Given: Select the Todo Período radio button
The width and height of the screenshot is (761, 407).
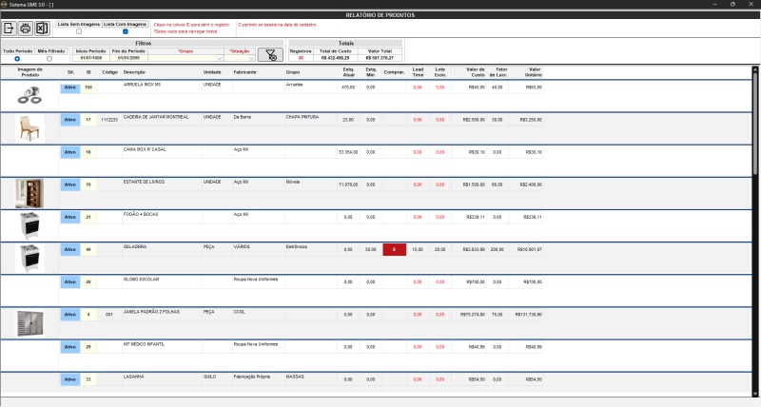Looking at the screenshot, I should pyautogui.click(x=17, y=58).
